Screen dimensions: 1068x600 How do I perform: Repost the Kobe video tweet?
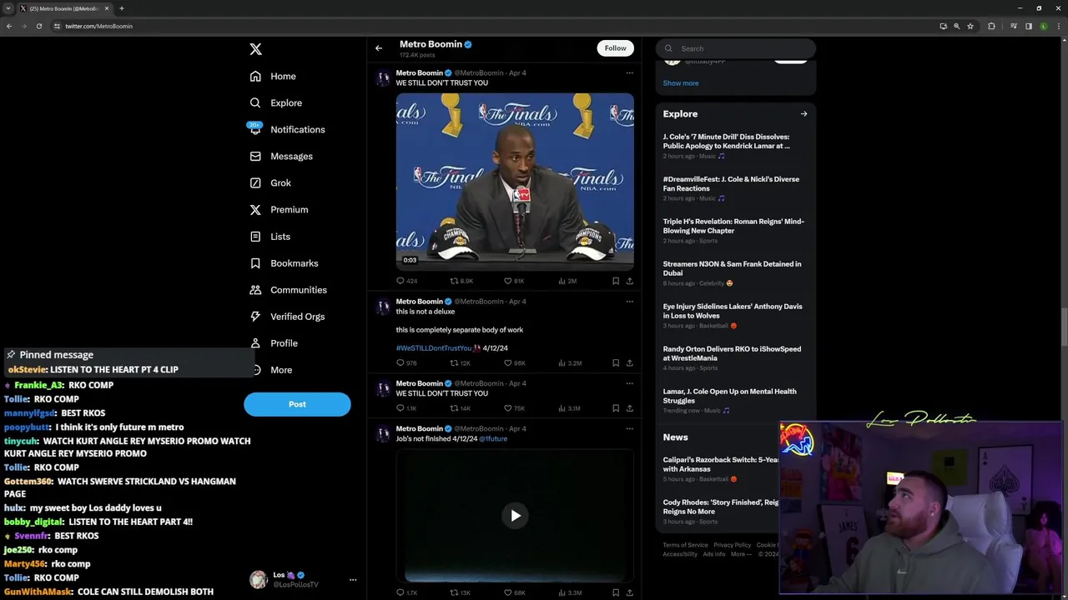[x=454, y=281]
